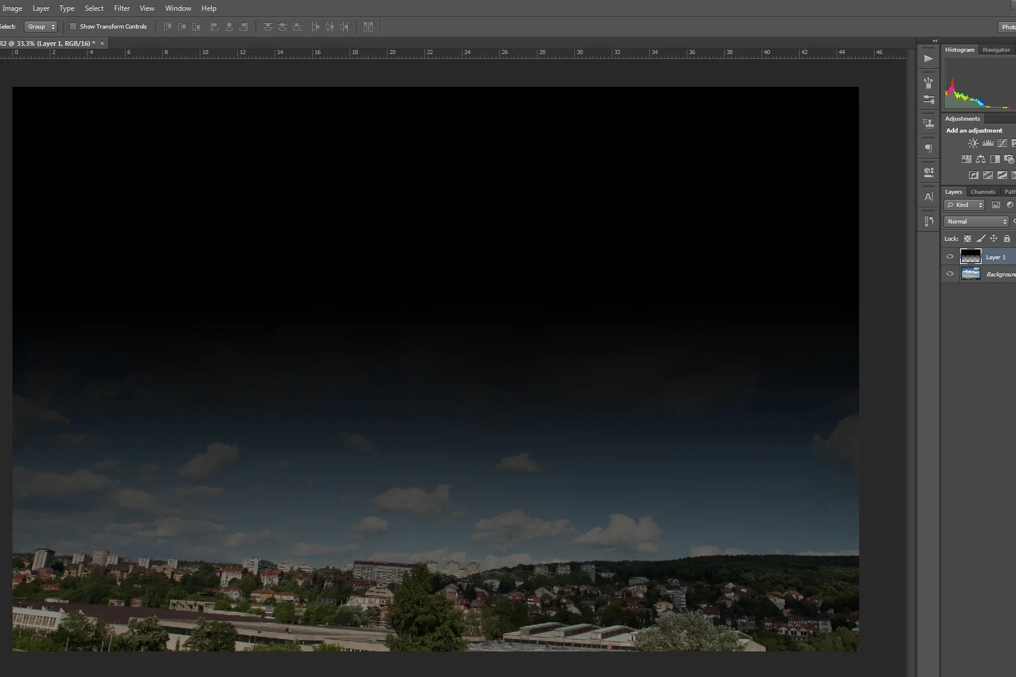Open the Filter menu
This screenshot has height=677, width=1016.
(122, 8)
